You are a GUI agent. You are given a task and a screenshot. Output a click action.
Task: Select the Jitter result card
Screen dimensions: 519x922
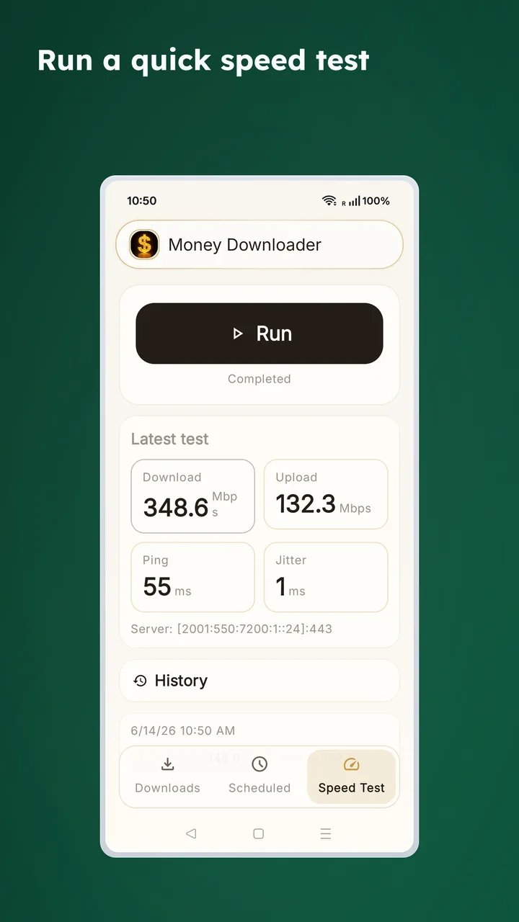coord(326,577)
